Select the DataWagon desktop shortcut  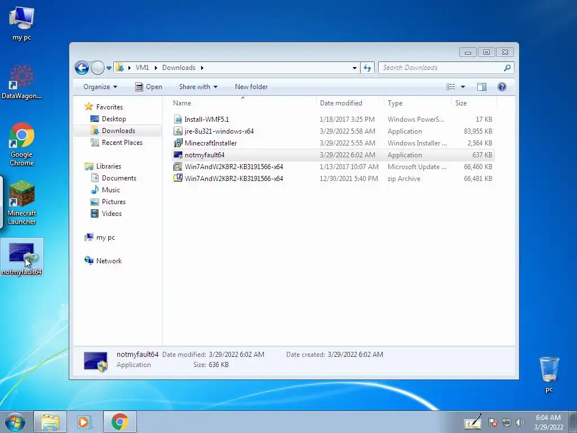coord(22,82)
